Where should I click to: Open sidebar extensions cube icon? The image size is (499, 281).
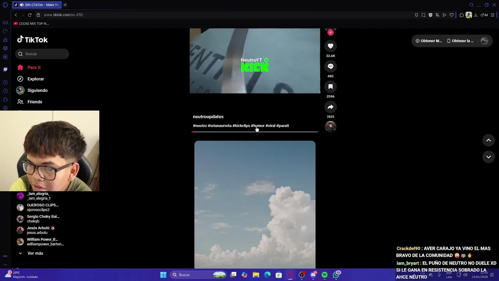(x=5, y=100)
